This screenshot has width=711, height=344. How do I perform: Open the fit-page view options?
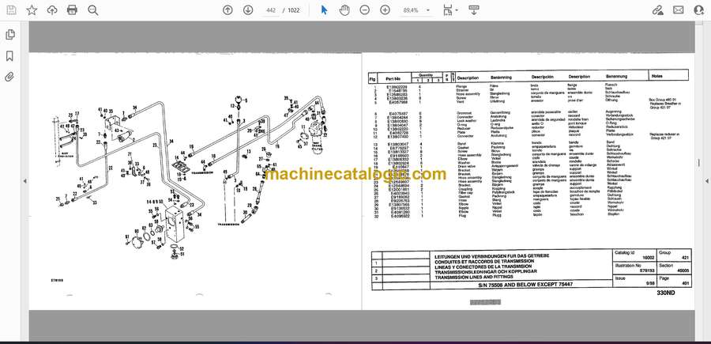450,10
